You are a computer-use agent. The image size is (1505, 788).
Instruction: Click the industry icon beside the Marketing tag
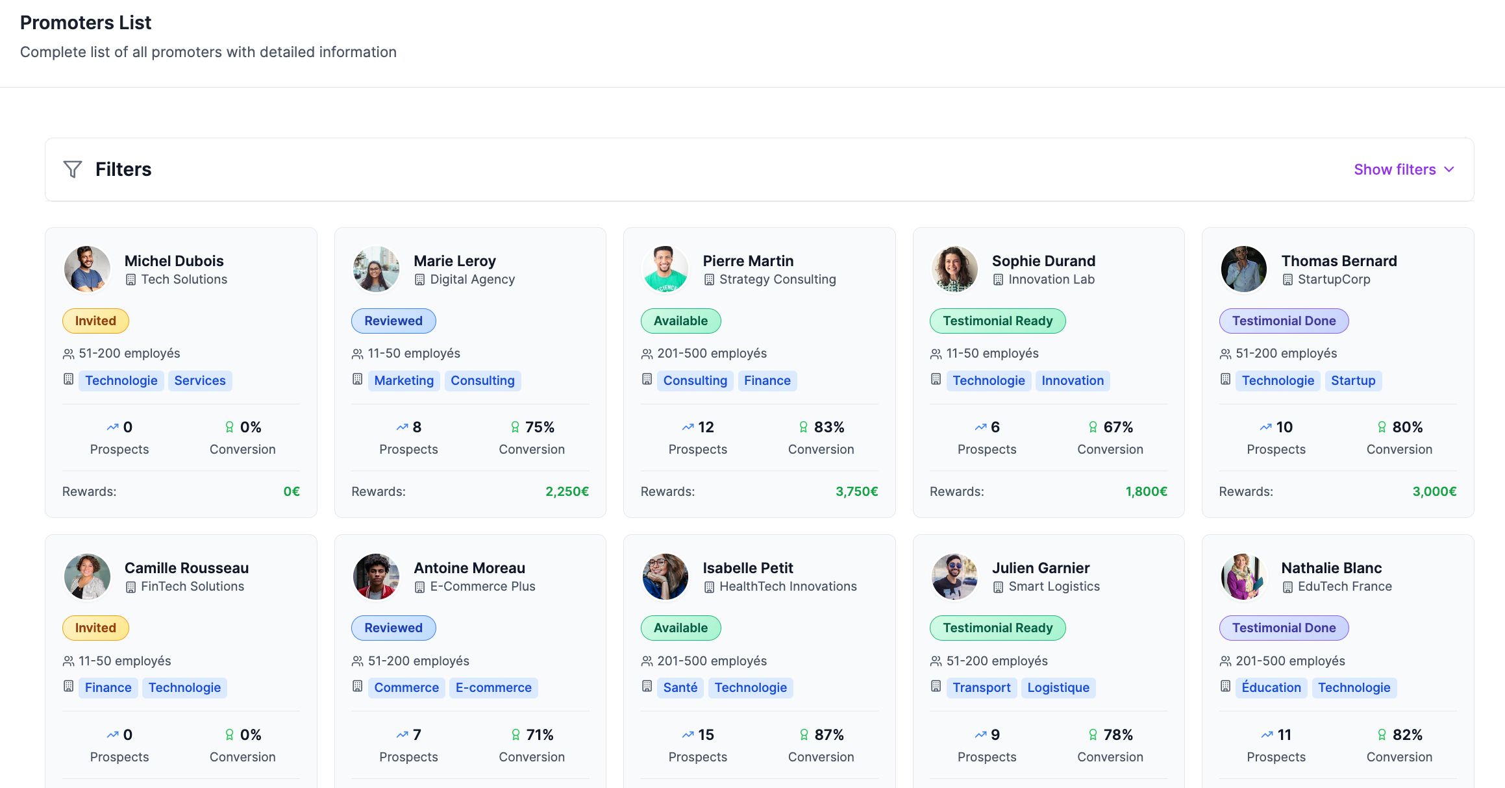coord(357,379)
